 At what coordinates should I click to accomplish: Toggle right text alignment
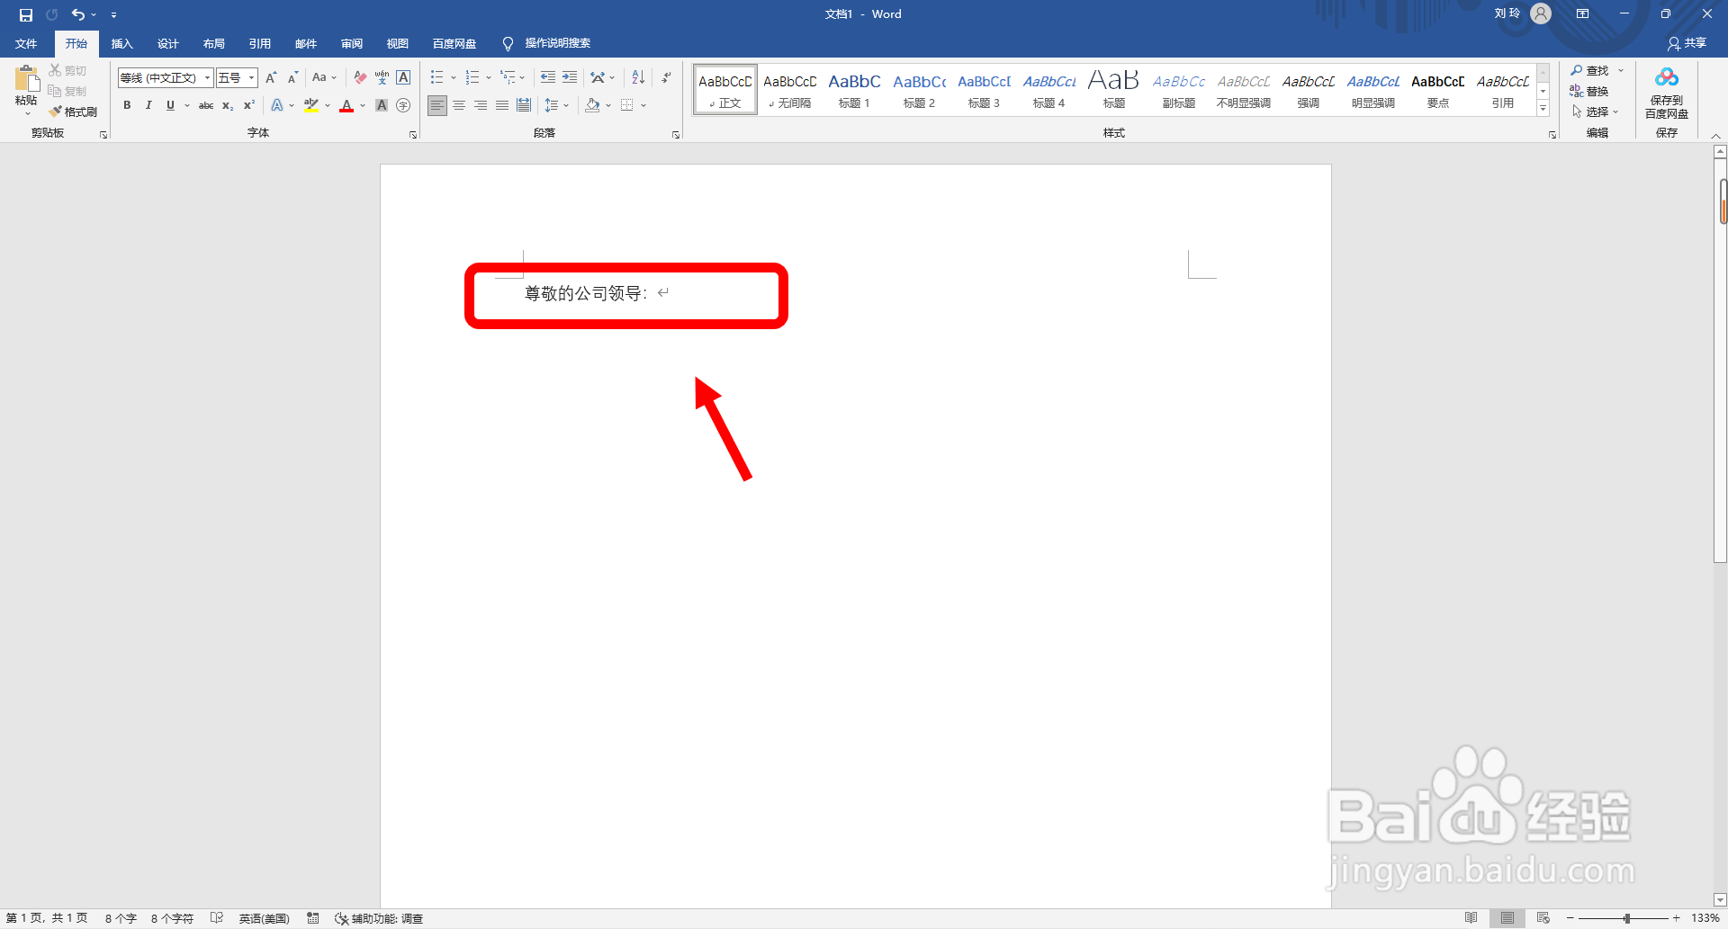(x=481, y=105)
